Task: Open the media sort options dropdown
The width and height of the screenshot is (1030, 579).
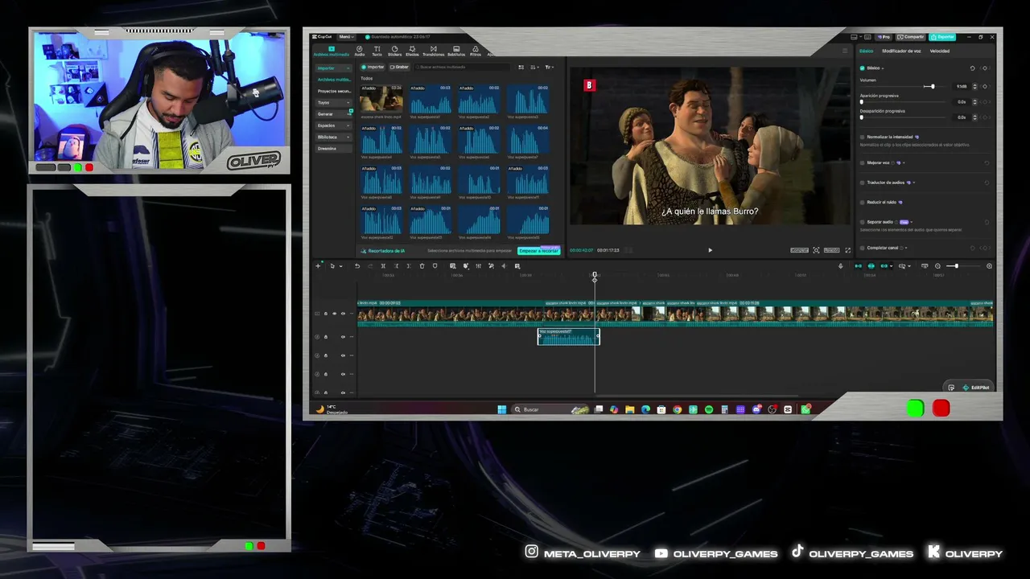Action: [535, 68]
